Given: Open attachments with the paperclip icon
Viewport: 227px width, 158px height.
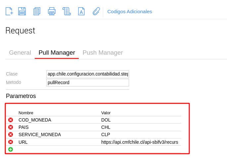Looking at the screenshot, I should (x=96, y=11).
